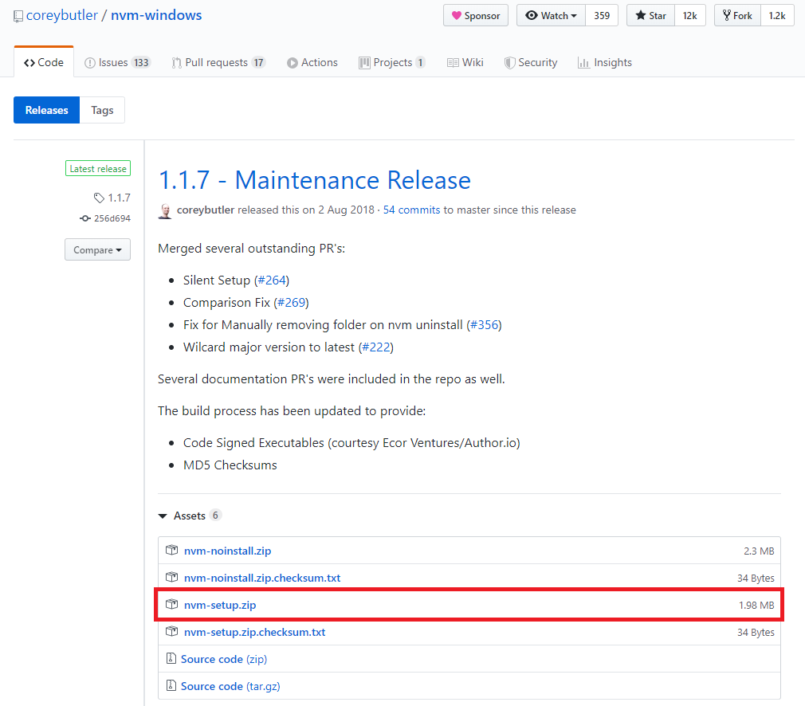
Task: Click the 12k stargazers count
Action: 690,15
